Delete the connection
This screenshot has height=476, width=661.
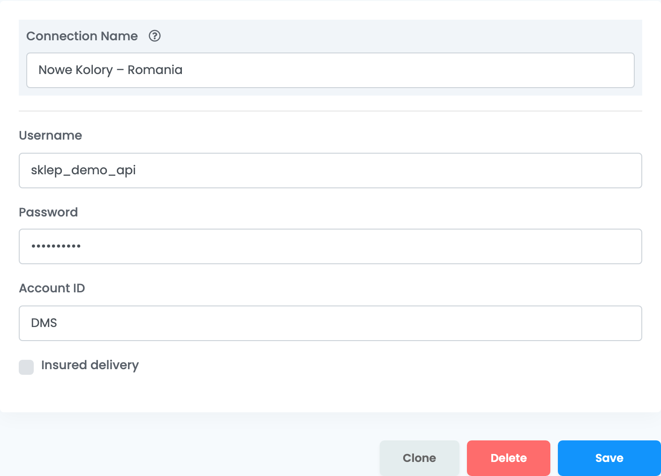pyautogui.click(x=509, y=458)
